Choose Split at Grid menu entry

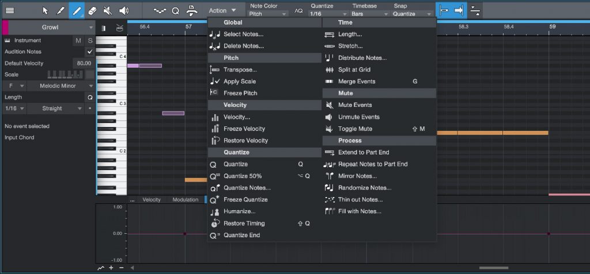(379, 70)
